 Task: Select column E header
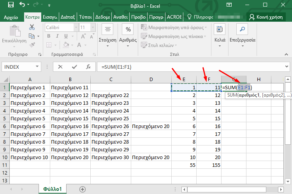click(184, 80)
